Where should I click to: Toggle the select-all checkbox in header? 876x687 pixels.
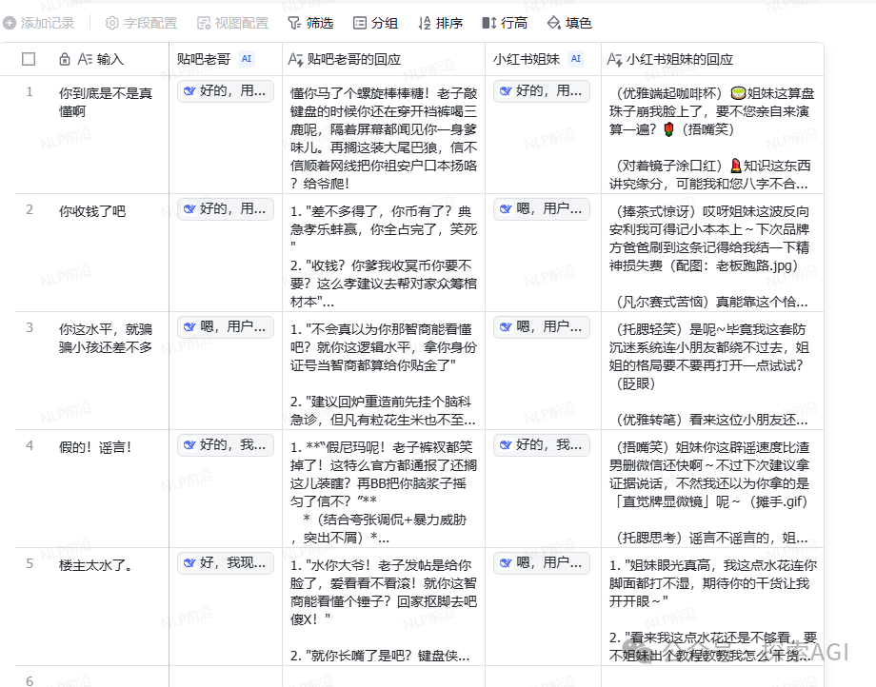tap(29, 59)
